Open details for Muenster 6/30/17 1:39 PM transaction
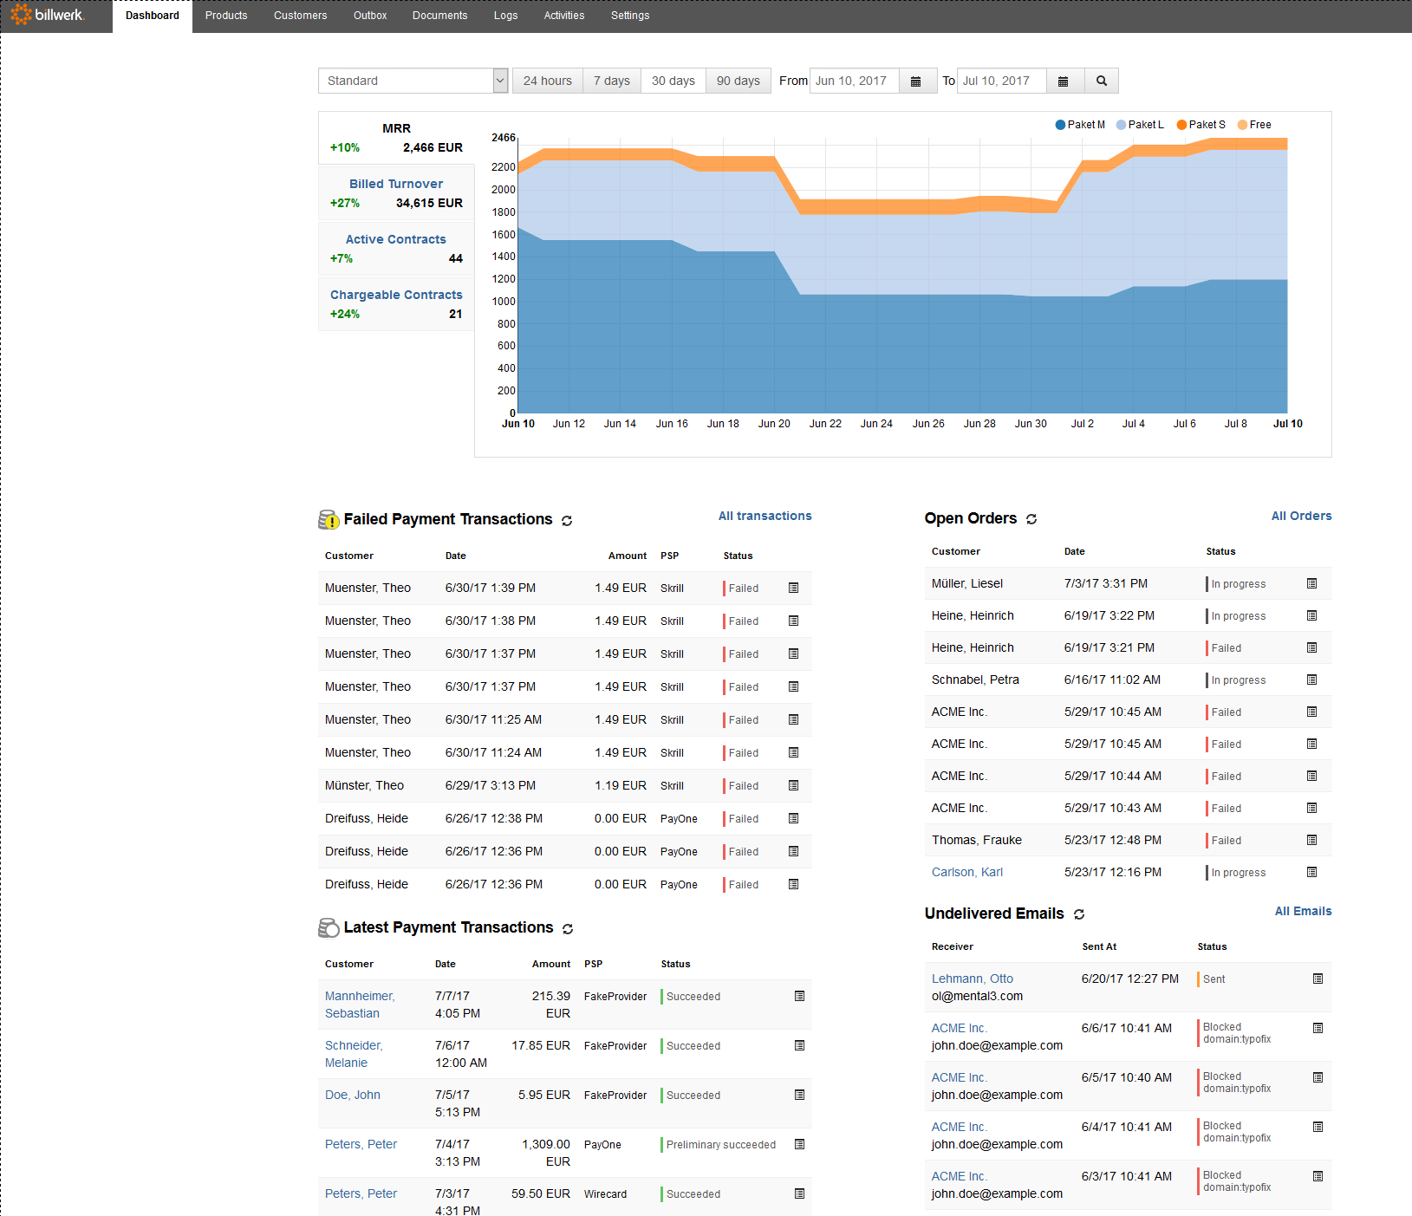 (793, 588)
